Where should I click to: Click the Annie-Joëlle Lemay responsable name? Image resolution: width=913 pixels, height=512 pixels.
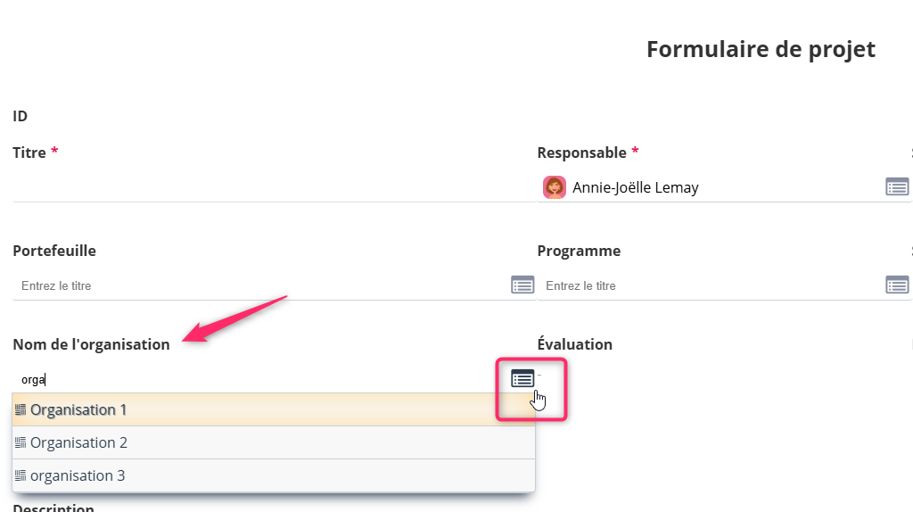tap(635, 187)
